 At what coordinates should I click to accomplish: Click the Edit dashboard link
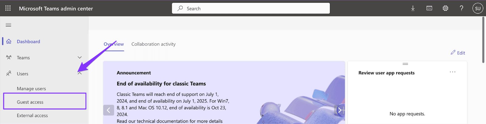458,53
